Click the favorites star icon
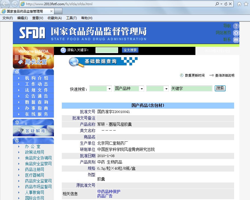 pos(246,4)
